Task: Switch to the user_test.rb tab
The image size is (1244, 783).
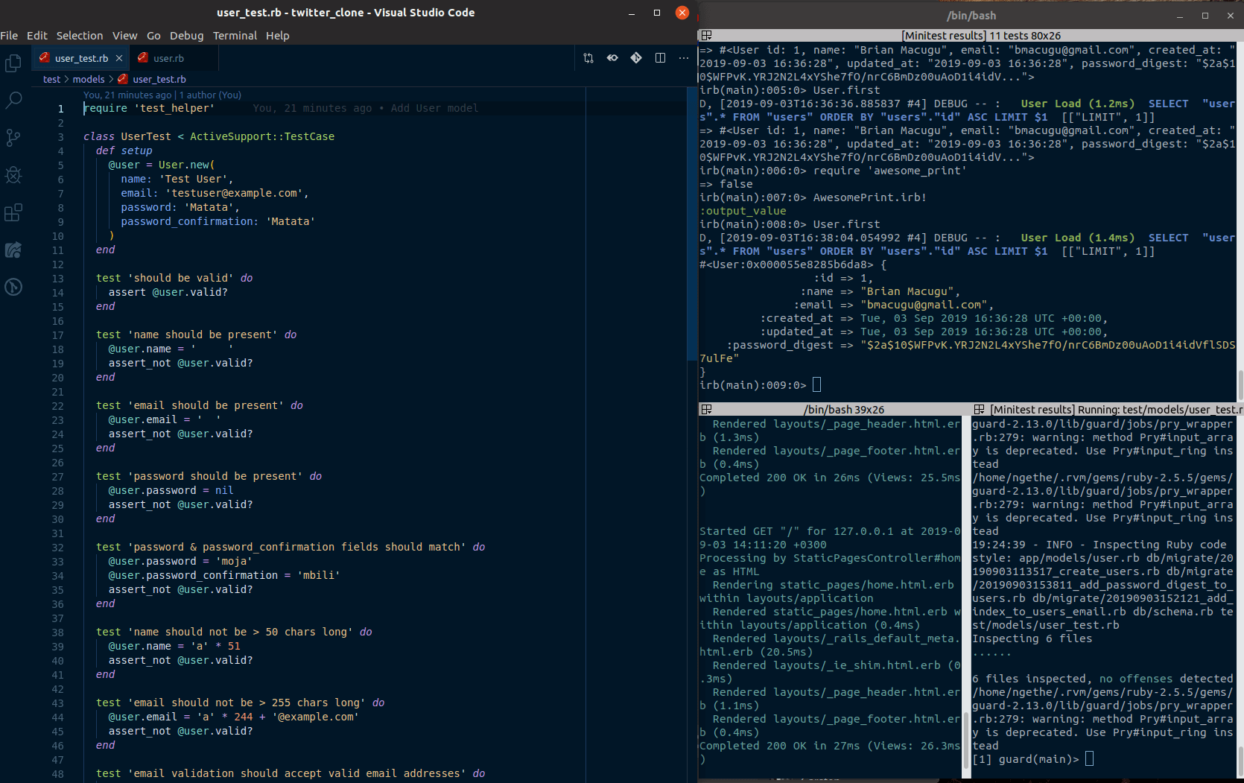Action: 81,58
